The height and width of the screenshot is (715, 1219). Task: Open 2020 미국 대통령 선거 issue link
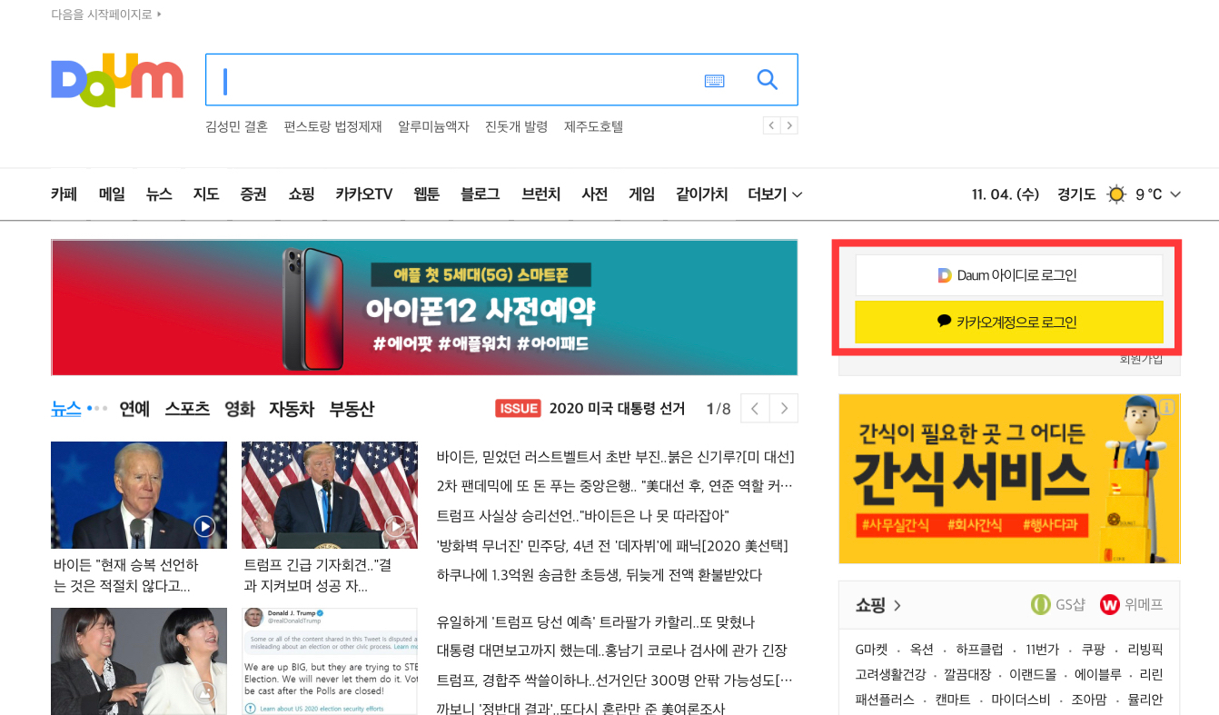[x=617, y=409]
